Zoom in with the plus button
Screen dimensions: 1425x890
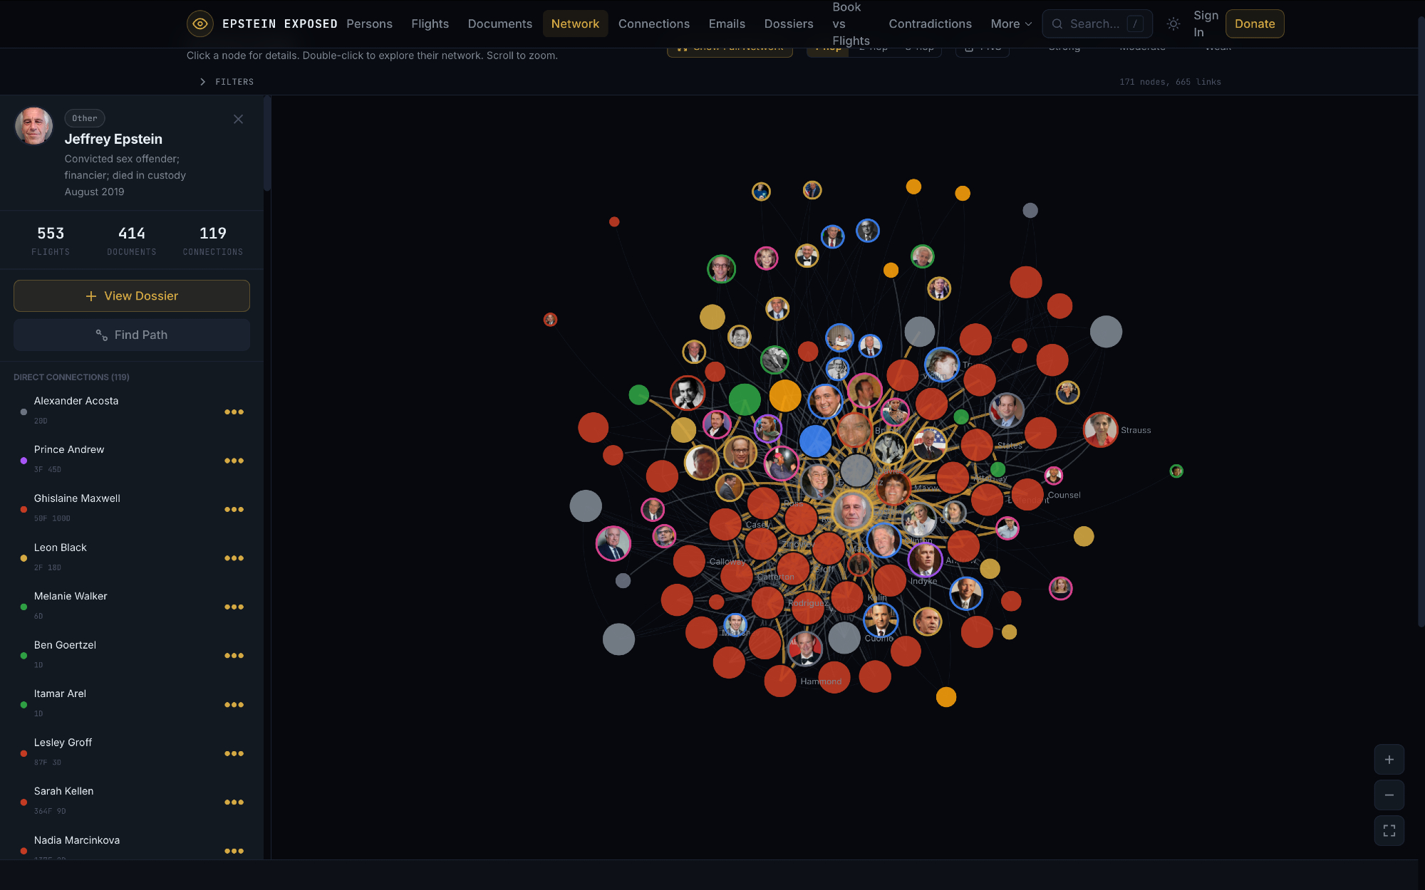click(1389, 760)
